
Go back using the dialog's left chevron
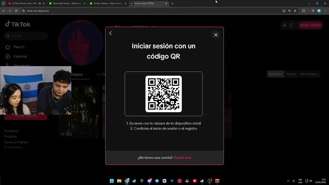point(111,33)
